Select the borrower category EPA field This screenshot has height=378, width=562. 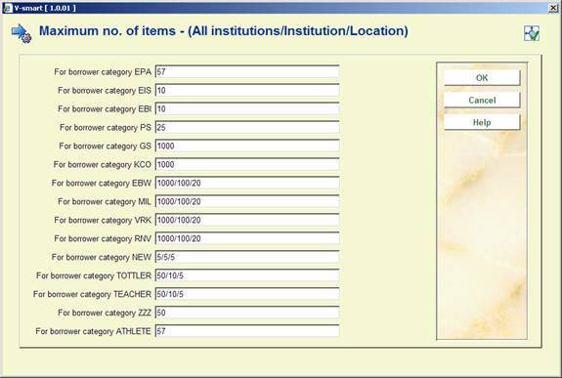(x=247, y=71)
